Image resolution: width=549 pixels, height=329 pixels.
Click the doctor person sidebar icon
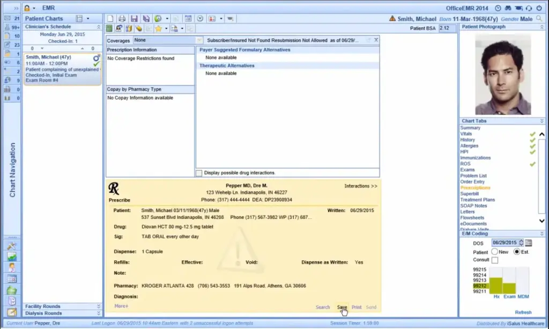tap(12, 268)
